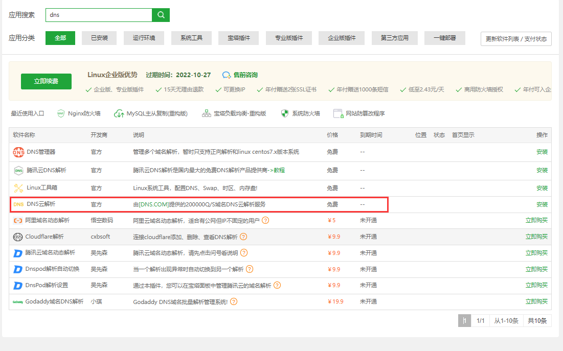Click the 网站防篡改程序 shortcut icon
The image size is (563, 351).
pyautogui.click(x=337, y=113)
